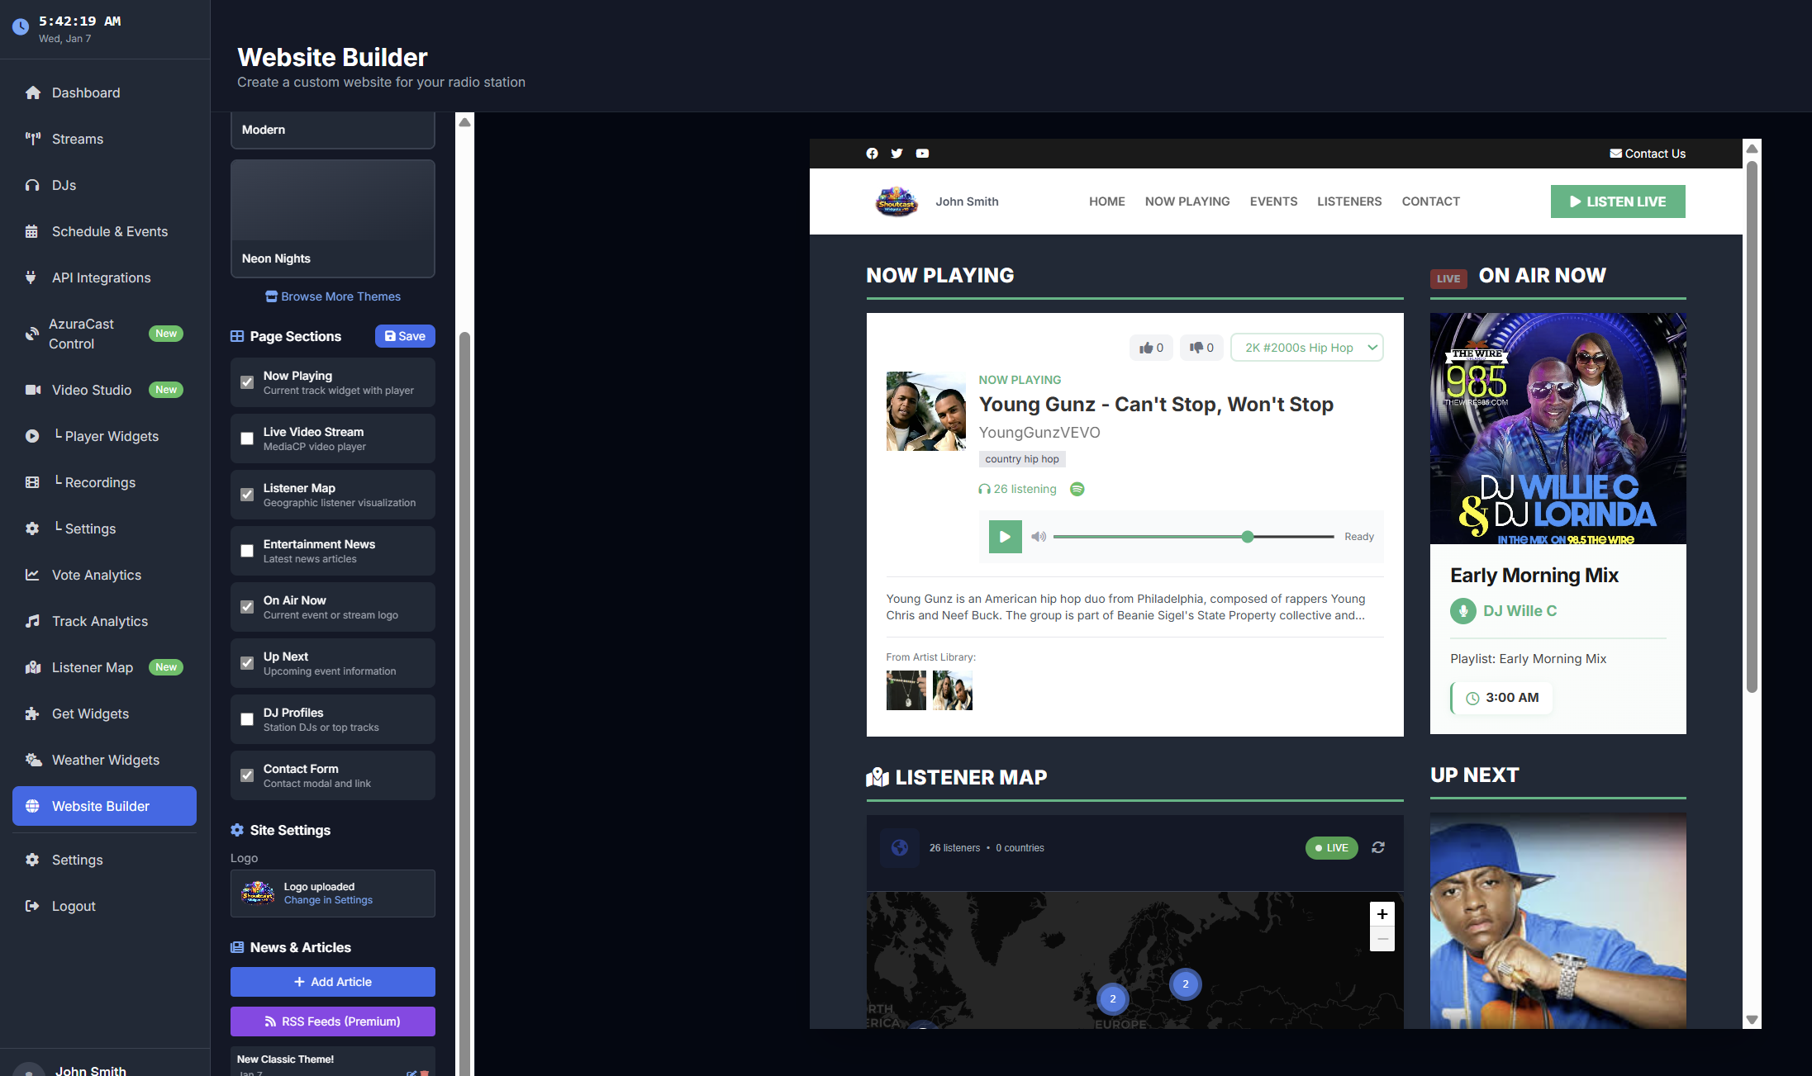Image resolution: width=1812 pixels, height=1076 pixels.
Task: Enable the DJ Profiles section checkbox
Action: tap(247, 719)
